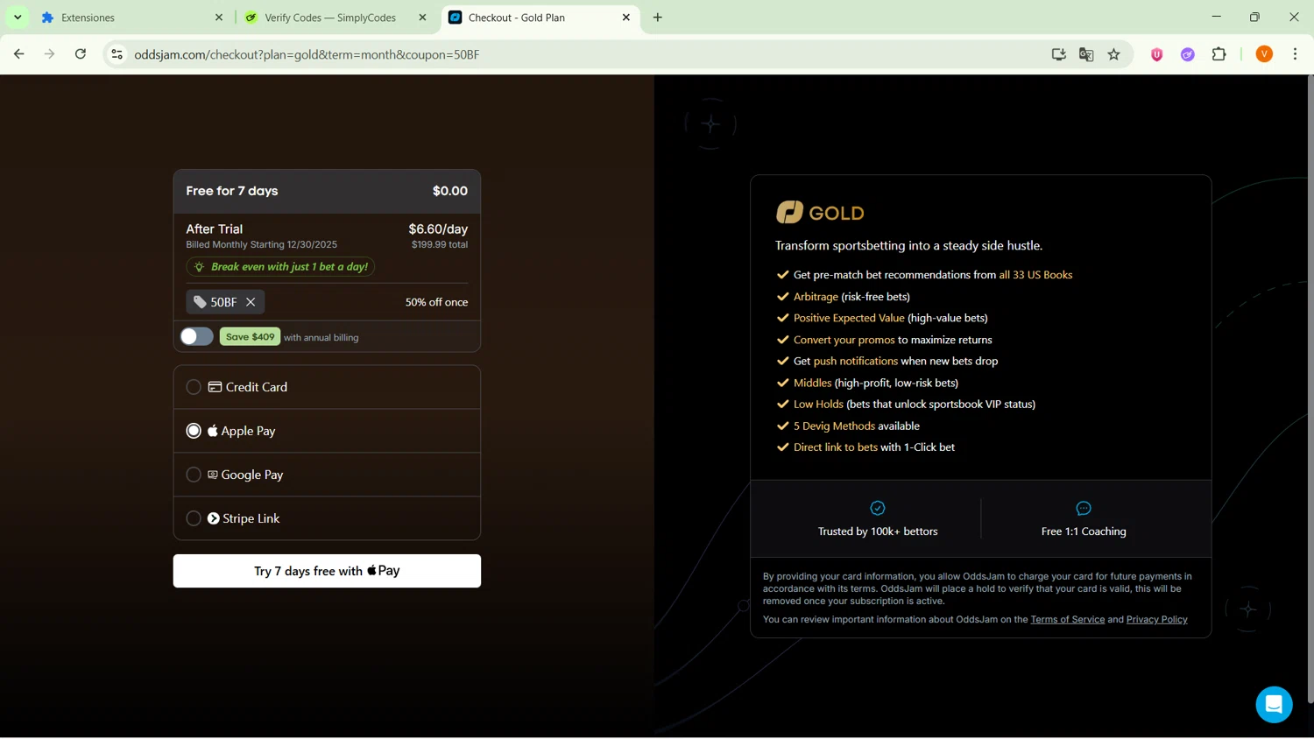This screenshot has width=1314, height=739.
Task: Go forward in browser history
Action: [50, 54]
